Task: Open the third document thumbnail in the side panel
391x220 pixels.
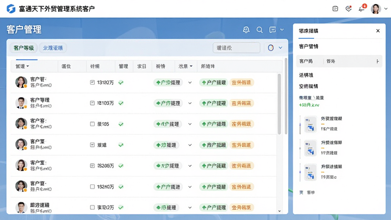Action: click(310, 172)
